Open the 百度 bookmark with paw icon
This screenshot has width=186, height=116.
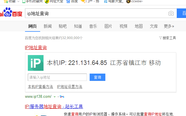pyautogui.click(x=72, y=1)
